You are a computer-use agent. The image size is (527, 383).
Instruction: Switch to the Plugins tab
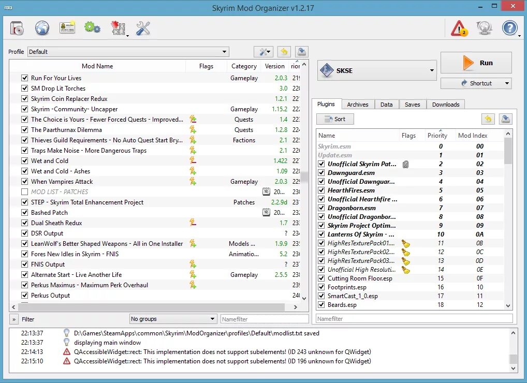point(326,104)
